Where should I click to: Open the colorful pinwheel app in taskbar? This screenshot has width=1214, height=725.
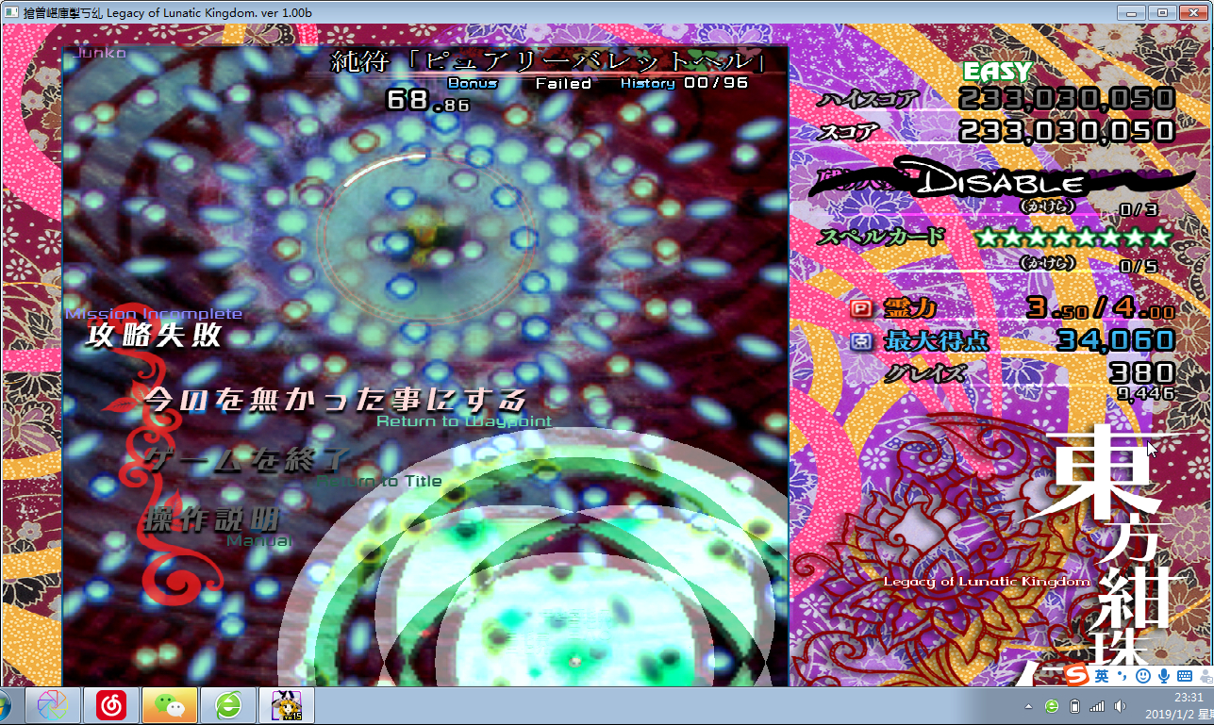point(52,705)
